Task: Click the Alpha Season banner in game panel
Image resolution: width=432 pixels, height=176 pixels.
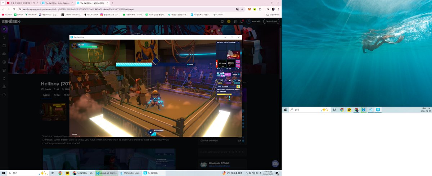Action: tap(220, 75)
